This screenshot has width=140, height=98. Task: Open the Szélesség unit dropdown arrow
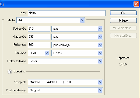pyautogui.click(x=100, y=29)
